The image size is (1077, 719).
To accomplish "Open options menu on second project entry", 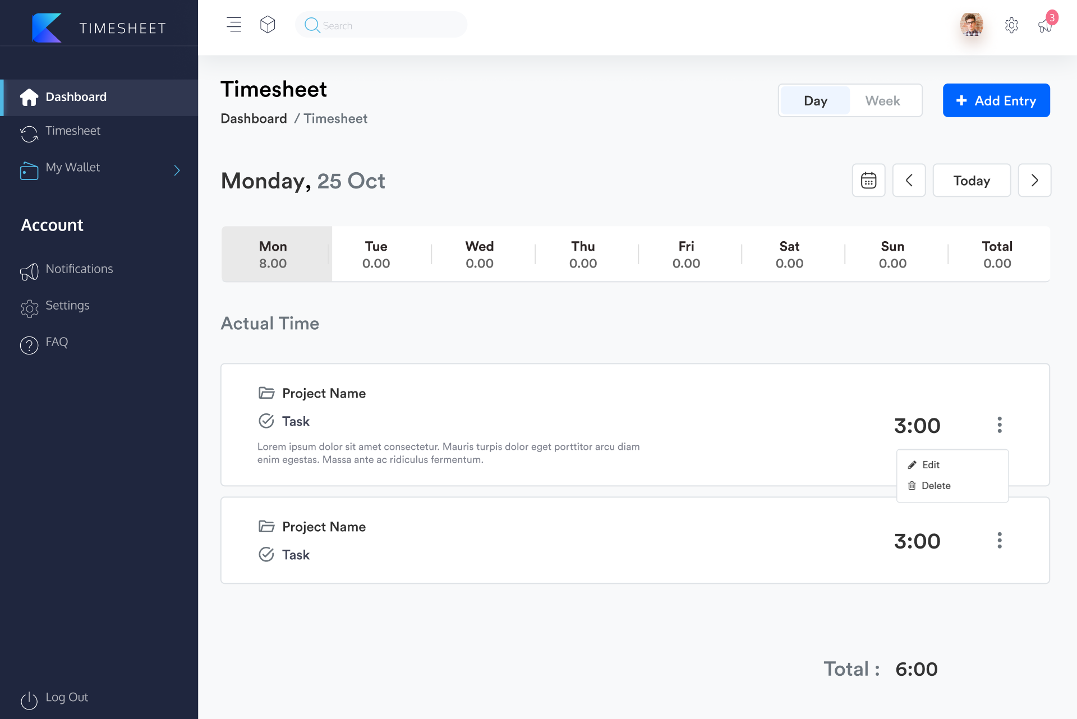I will coord(999,540).
